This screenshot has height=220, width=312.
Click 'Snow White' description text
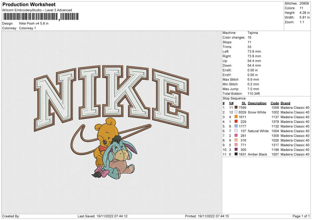(257, 113)
